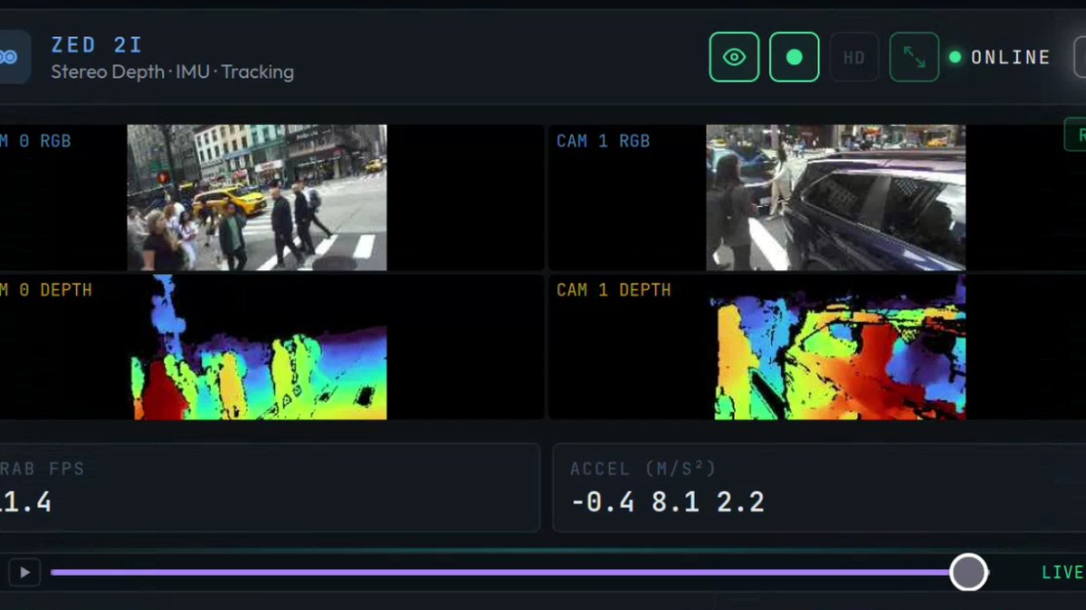The image size is (1086, 610).
Task: Select the CAM 1 RGB label
Action: pos(603,141)
